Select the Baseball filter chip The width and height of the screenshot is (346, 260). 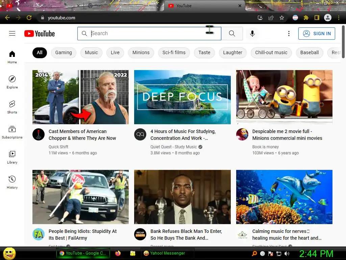click(x=310, y=52)
